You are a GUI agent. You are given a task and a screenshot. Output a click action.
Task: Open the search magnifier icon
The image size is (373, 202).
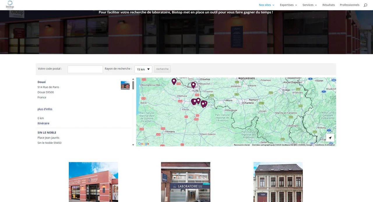click(x=365, y=5)
